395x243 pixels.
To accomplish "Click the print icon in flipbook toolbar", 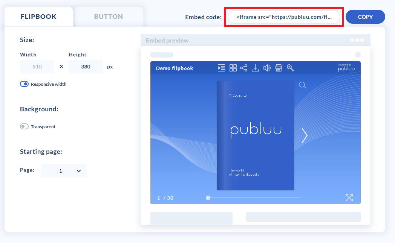I will [279, 68].
